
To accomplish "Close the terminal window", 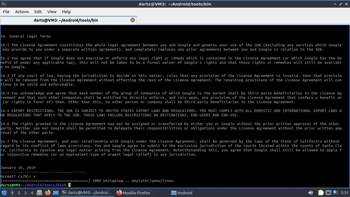I will click(x=346, y=4).
